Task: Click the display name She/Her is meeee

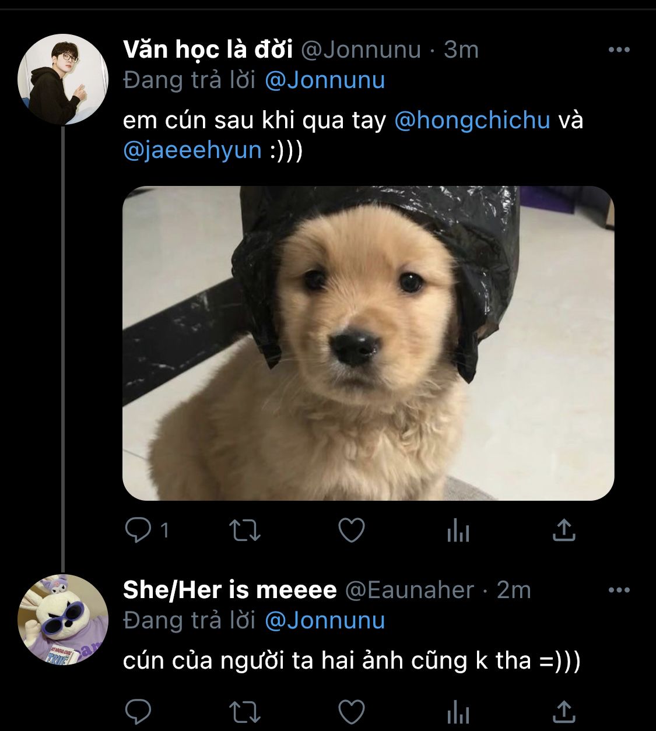Action: tap(230, 591)
